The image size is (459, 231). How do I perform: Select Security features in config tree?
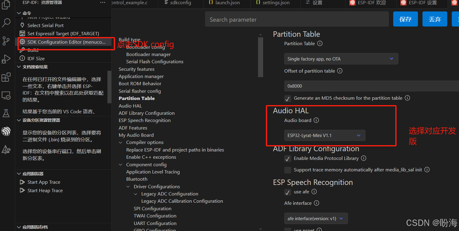(136, 69)
